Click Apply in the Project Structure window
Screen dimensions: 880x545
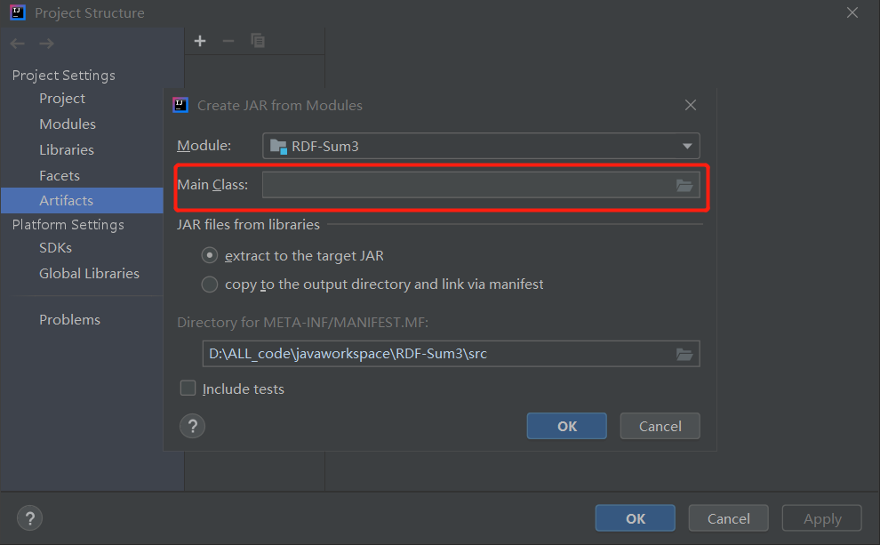822,518
